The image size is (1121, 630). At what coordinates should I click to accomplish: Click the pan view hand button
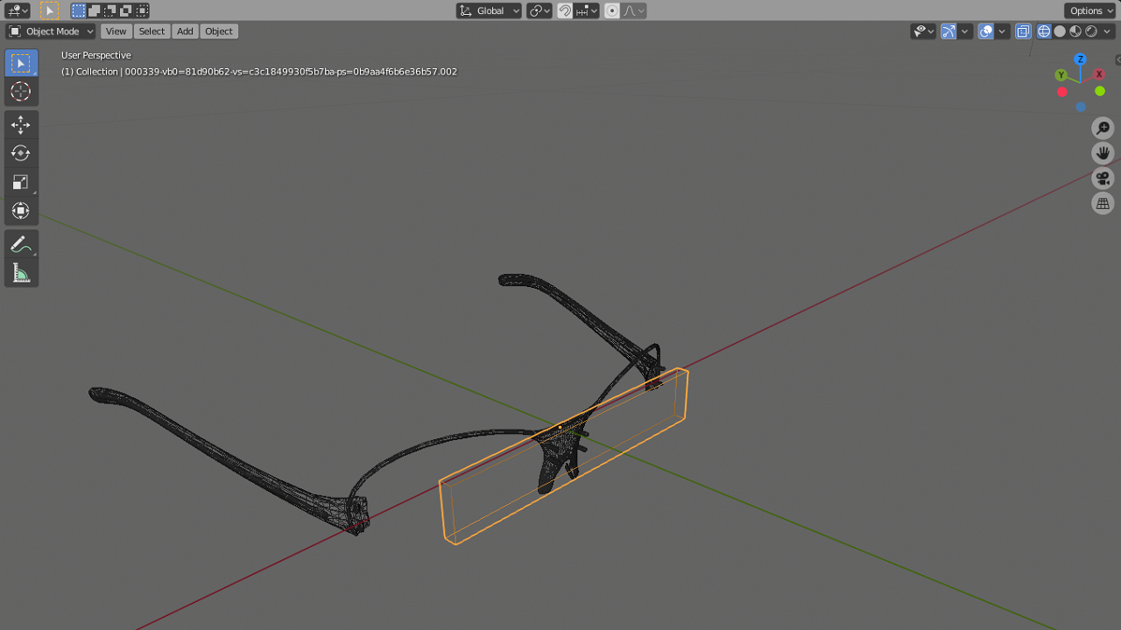click(x=1103, y=153)
